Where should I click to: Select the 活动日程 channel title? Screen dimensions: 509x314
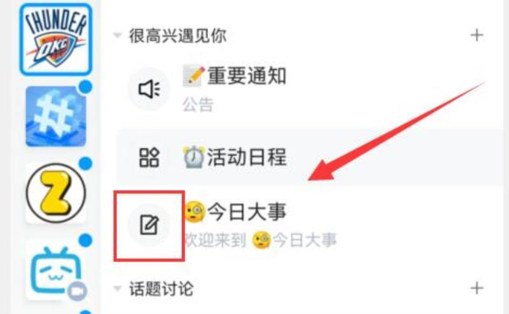(x=246, y=157)
